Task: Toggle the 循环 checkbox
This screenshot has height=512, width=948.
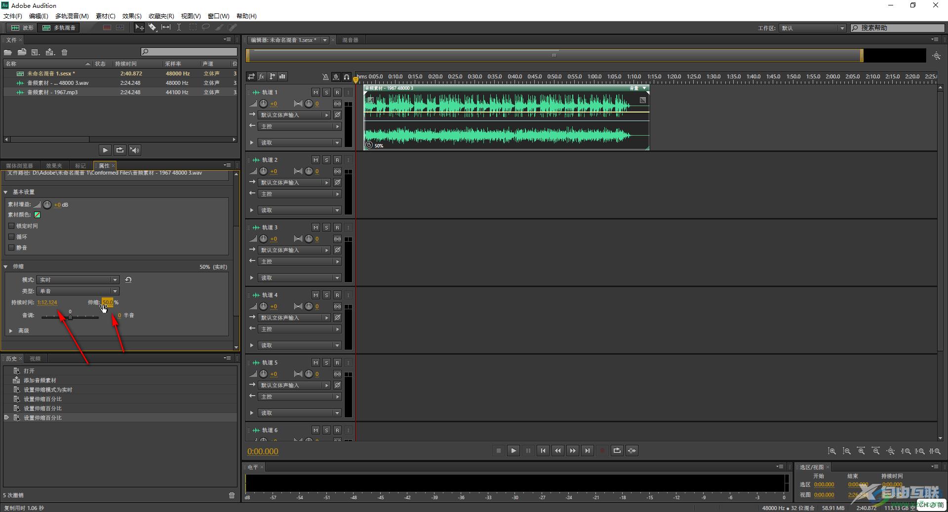Action: point(11,237)
